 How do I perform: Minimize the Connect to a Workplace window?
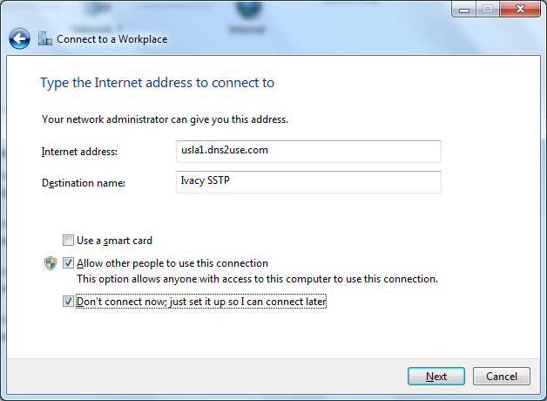click(464, 9)
